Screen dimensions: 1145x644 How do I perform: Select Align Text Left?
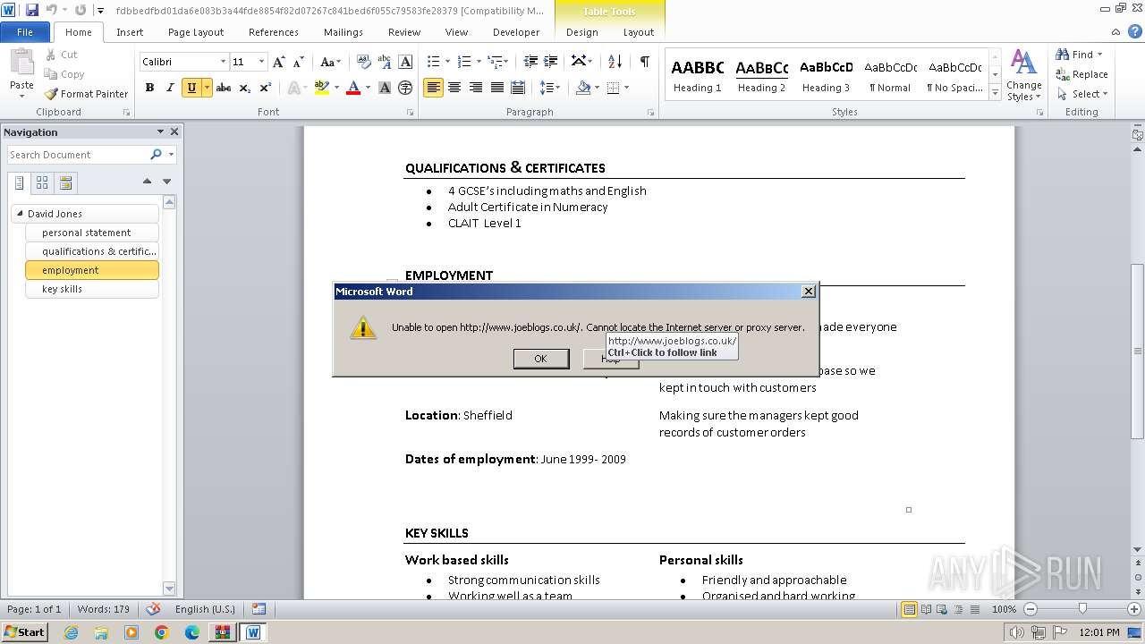click(433, 88)
